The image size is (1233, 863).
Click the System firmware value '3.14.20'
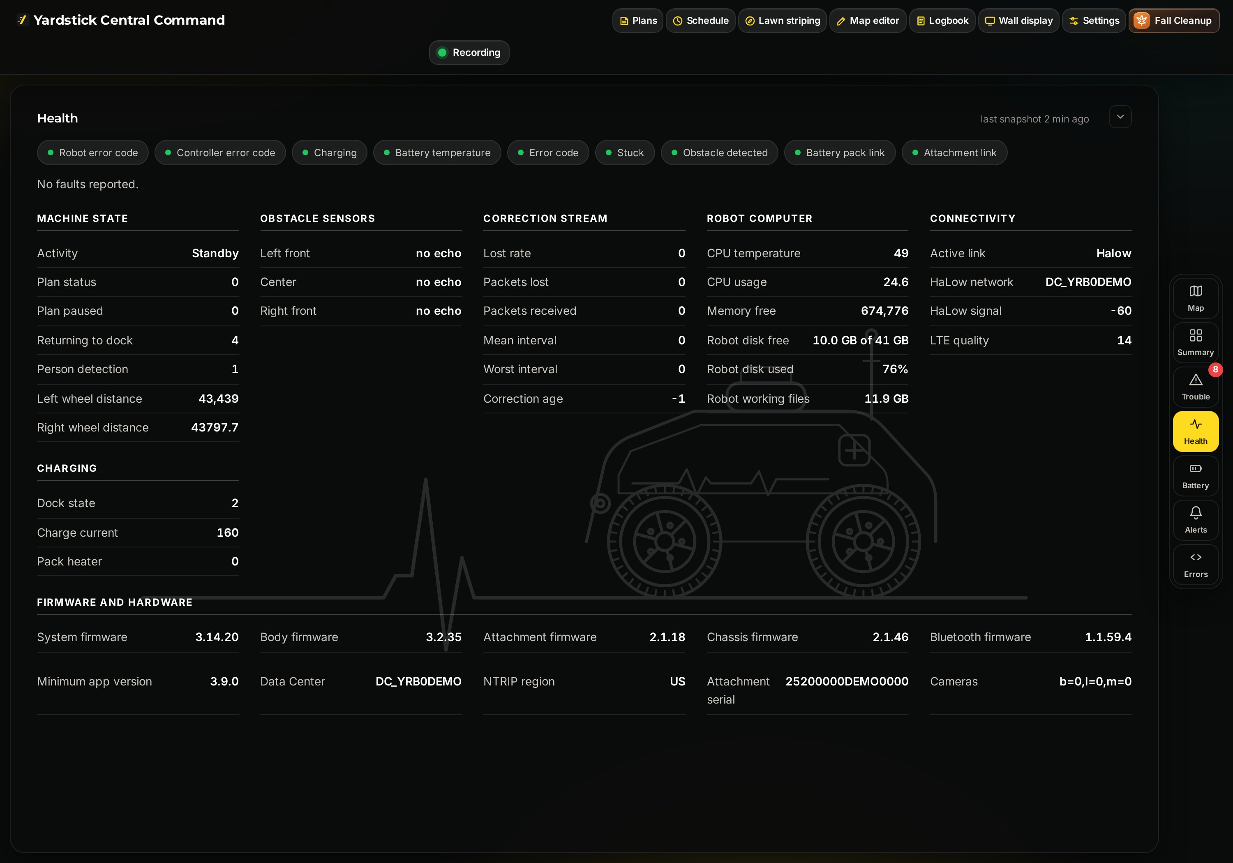click(217, 637)
